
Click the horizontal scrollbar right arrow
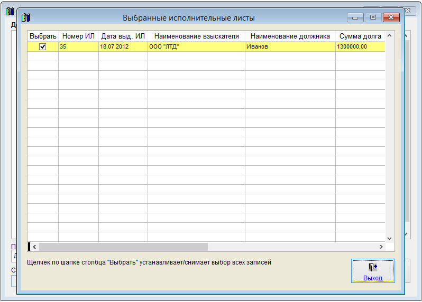[x=381, y=247]
